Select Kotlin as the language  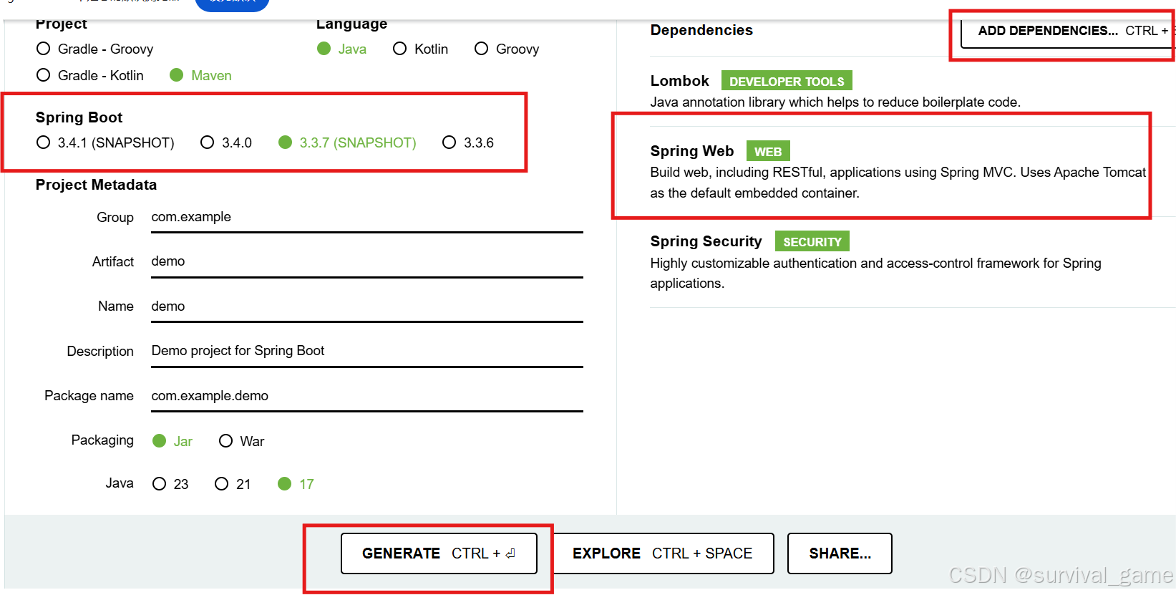(420, 49)
